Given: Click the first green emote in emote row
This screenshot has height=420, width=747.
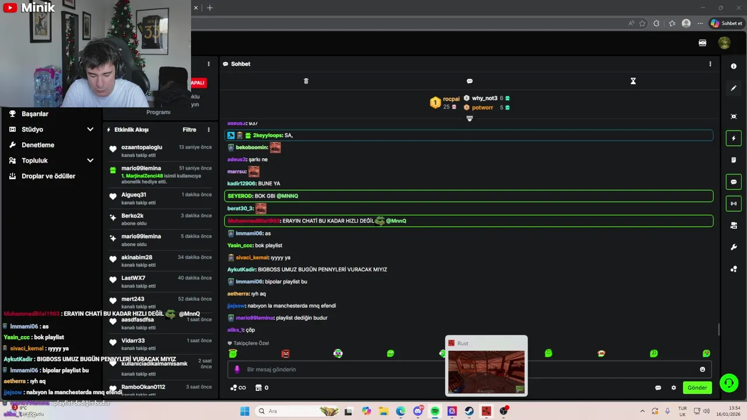Looking at the screenshot, I should (233, 353).
